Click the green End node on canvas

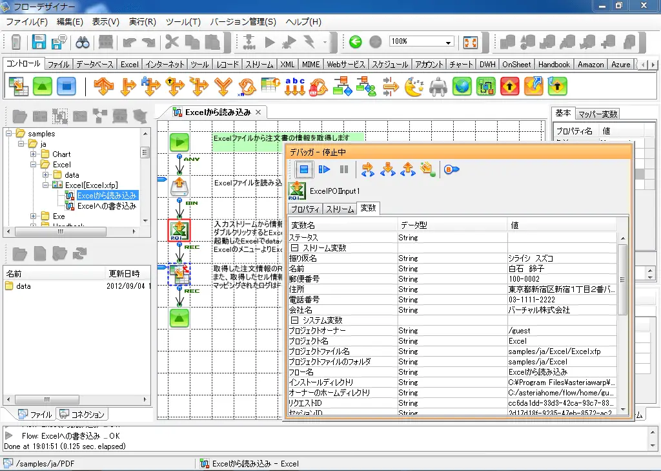pyautogui.click(x=179, y=318)
